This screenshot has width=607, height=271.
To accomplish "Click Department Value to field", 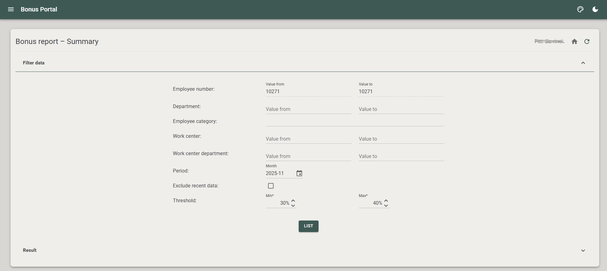I will [x=401, y=109].
